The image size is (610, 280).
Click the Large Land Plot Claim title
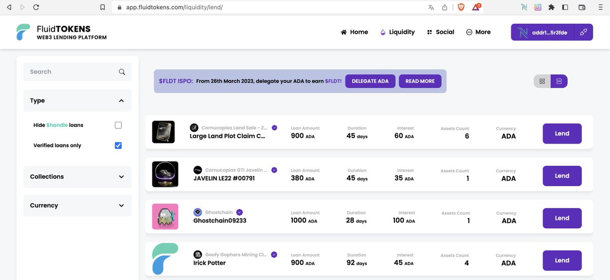pyautogui.click(x=228, y=136)
